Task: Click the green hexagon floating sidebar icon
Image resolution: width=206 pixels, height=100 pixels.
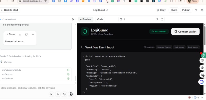Action: pos(203,55)
